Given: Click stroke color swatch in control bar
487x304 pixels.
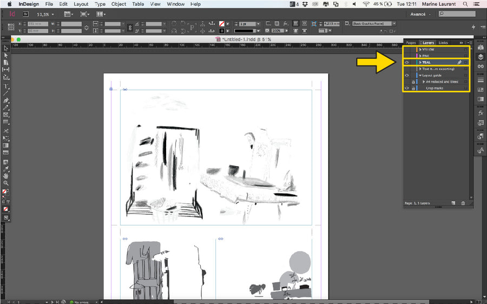Looking at the screenshot, I should tap(221, 31).
